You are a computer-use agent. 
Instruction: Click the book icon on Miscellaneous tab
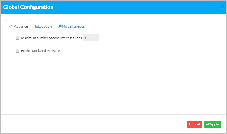pos(60,26)
